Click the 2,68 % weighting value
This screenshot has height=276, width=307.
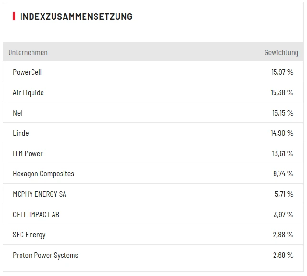[283, 255]
